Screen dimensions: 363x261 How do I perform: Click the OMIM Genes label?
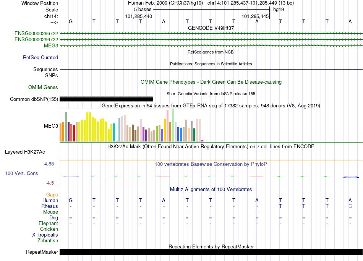point(43,87)
